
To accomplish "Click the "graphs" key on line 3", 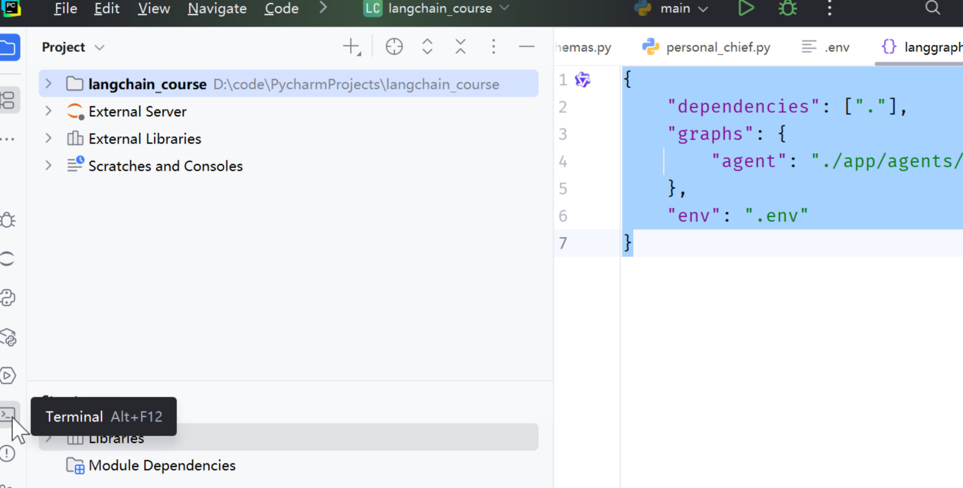I will tap(710, 134).
